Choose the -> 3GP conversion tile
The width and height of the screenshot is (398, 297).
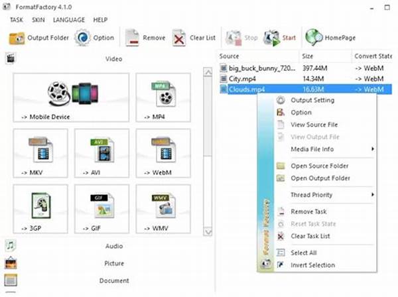point(40,209)
